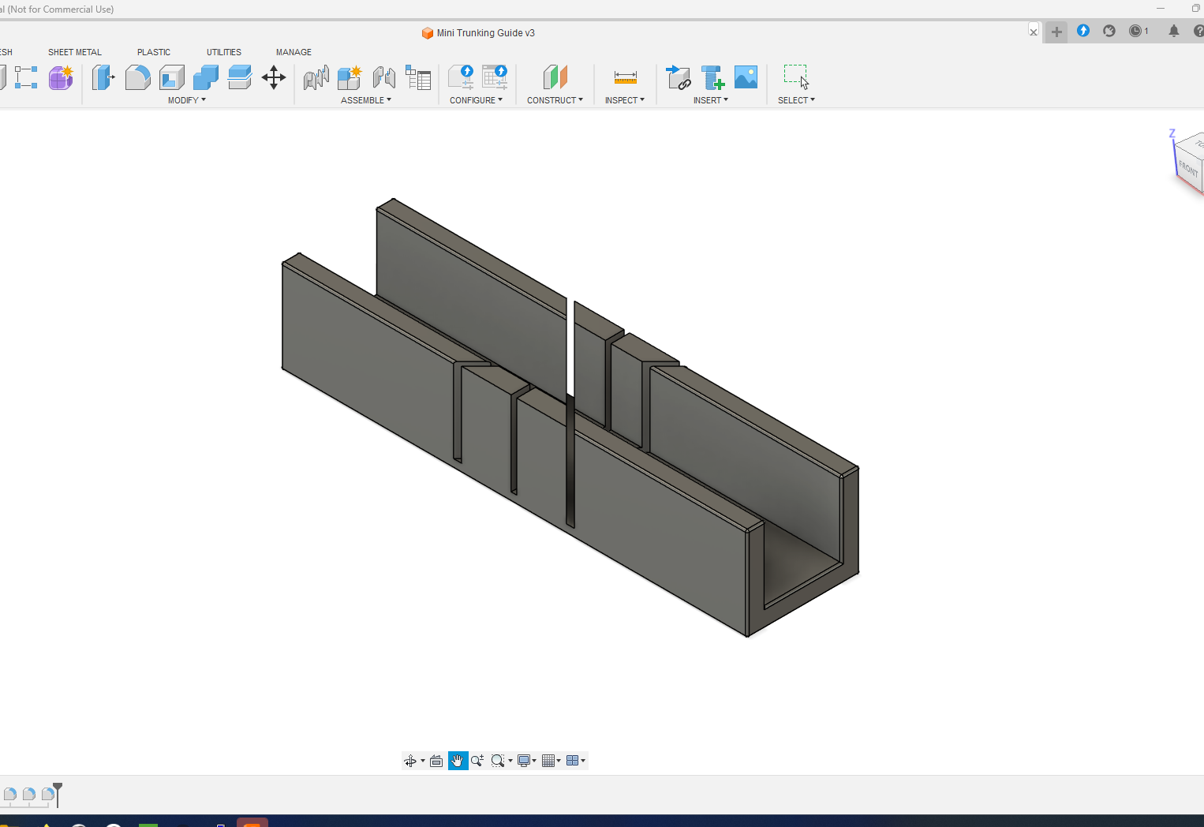
Task: Click the Joint tool icon
Action: pos(316,77)
